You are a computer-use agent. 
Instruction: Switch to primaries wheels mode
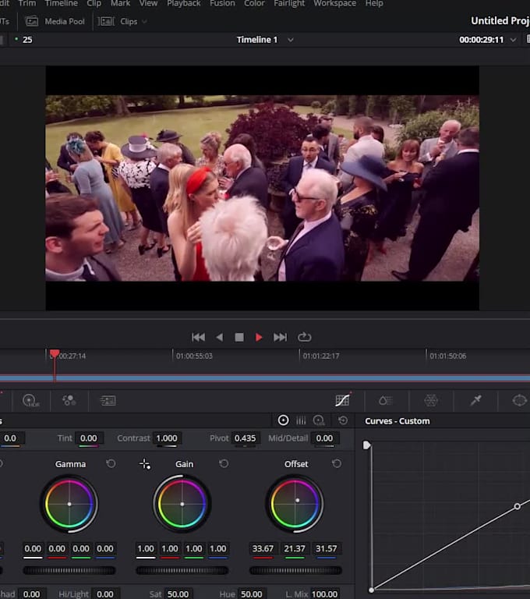pos(284,420)
